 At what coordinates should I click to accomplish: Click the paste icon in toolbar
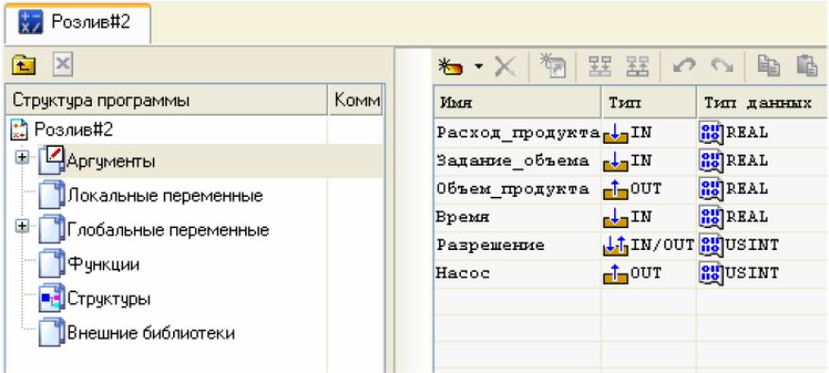(x=807, y=67)
